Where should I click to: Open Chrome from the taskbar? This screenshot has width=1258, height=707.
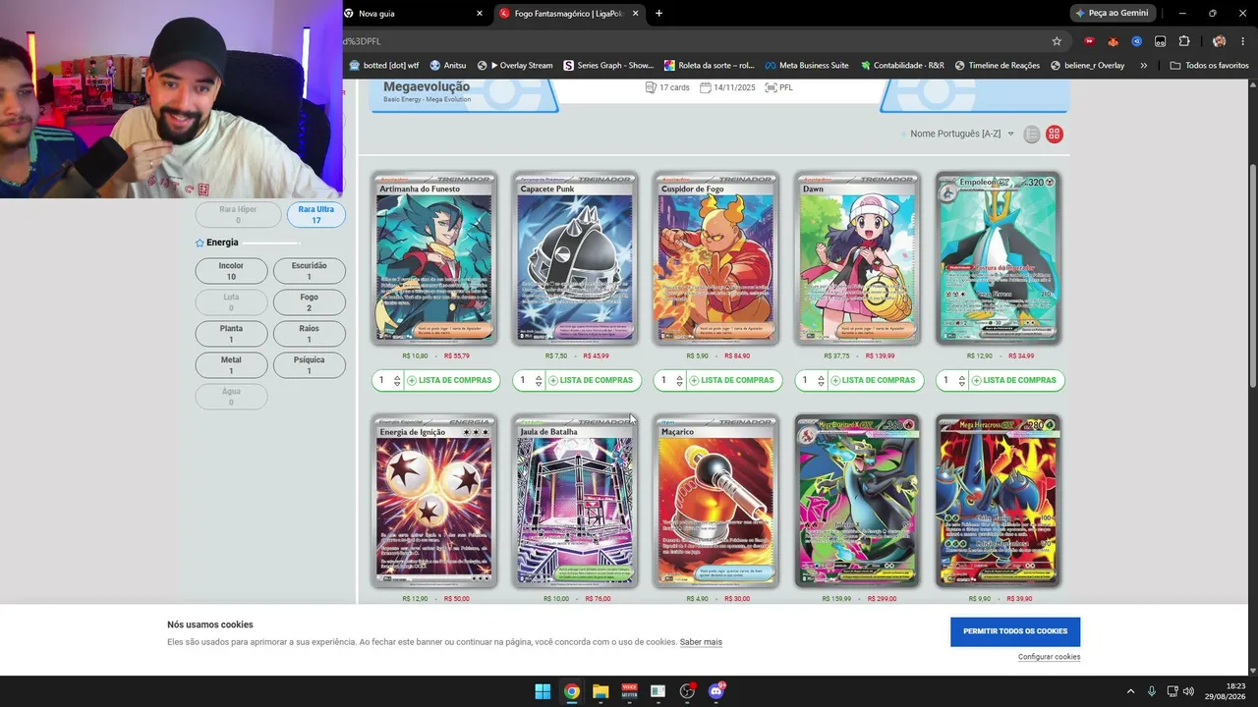tap(571, 691)
